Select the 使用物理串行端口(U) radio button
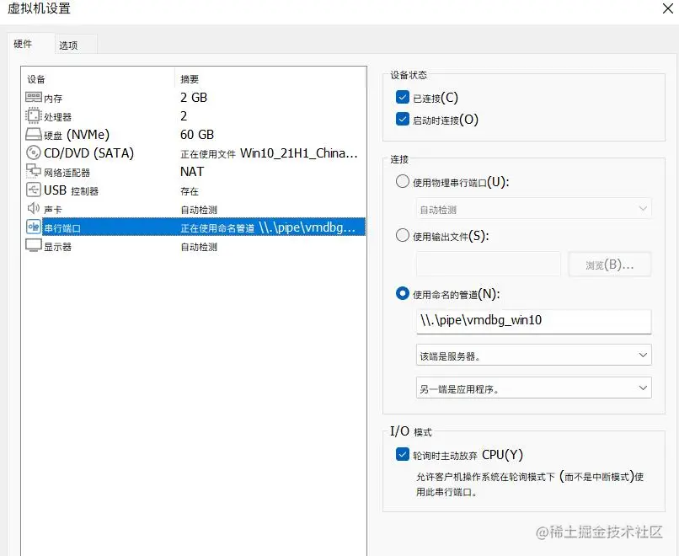The height and width of the screenshot is (556, 679). [402, 181]
